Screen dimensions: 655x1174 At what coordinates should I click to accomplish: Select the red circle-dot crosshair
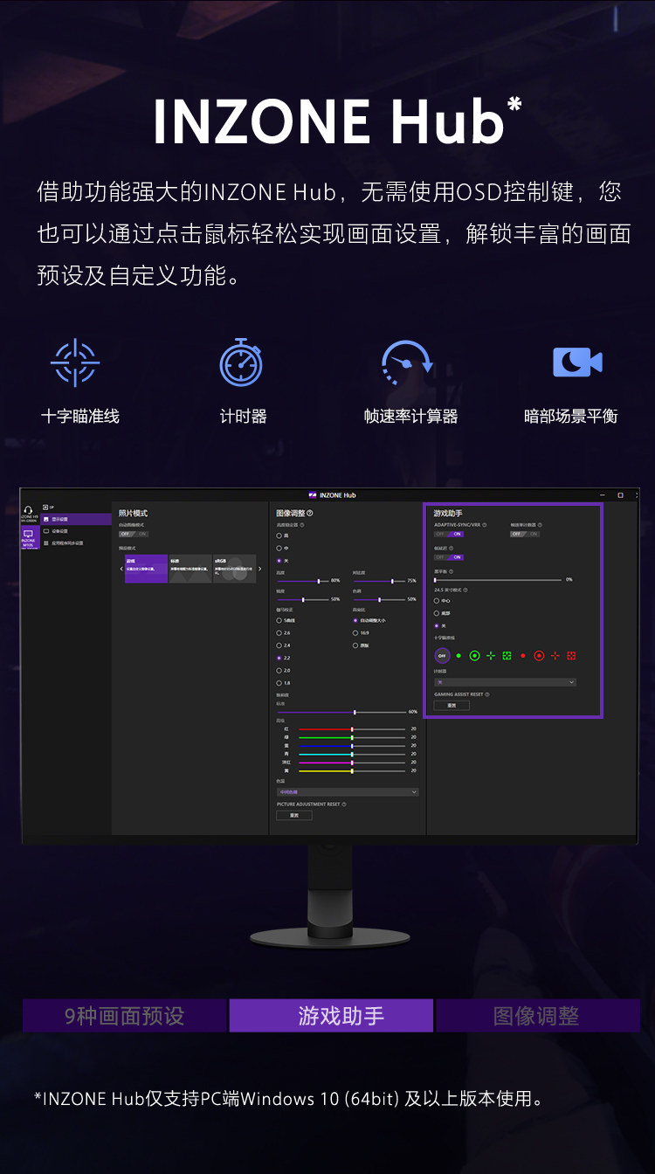[x=539, y=655]
